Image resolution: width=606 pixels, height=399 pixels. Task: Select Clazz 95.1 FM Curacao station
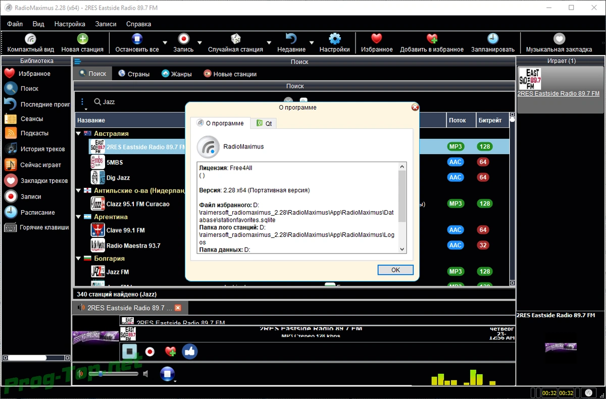[138, 204]
